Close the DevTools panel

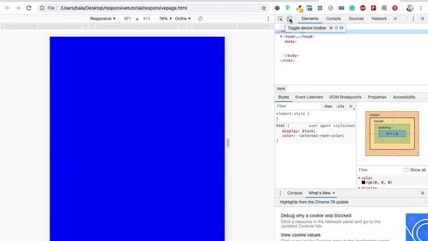[423, 19]
